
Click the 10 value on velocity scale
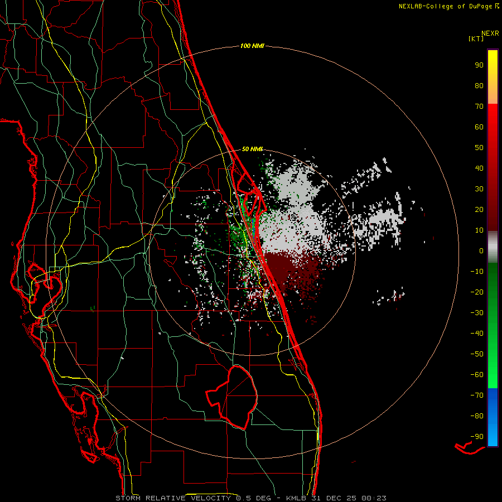point(479,230)
